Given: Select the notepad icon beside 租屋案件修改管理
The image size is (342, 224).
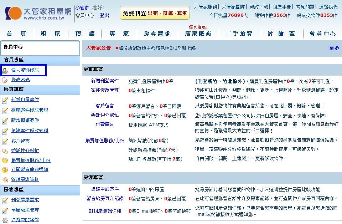Looking at the screenshot, I should [x=5, y=111].
